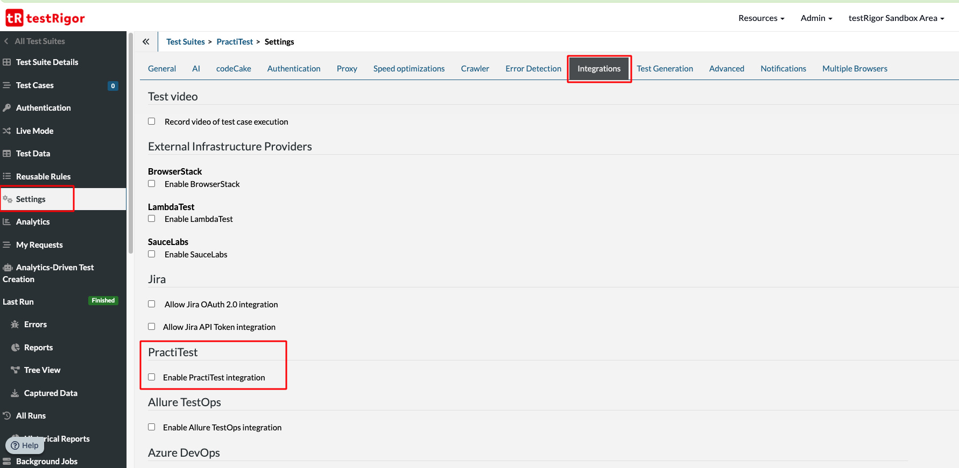Viewport: 959px width, 468px height.
Task: Click the sidebar vertical scrollbar
Action: (x=130, y=143)
